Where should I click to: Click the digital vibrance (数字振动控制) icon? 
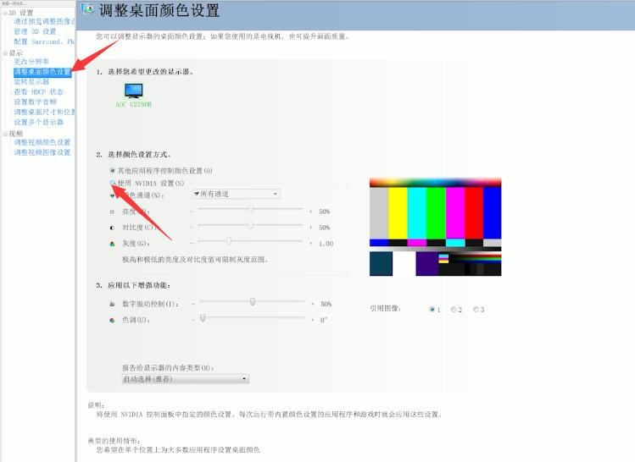coord(112,304)
